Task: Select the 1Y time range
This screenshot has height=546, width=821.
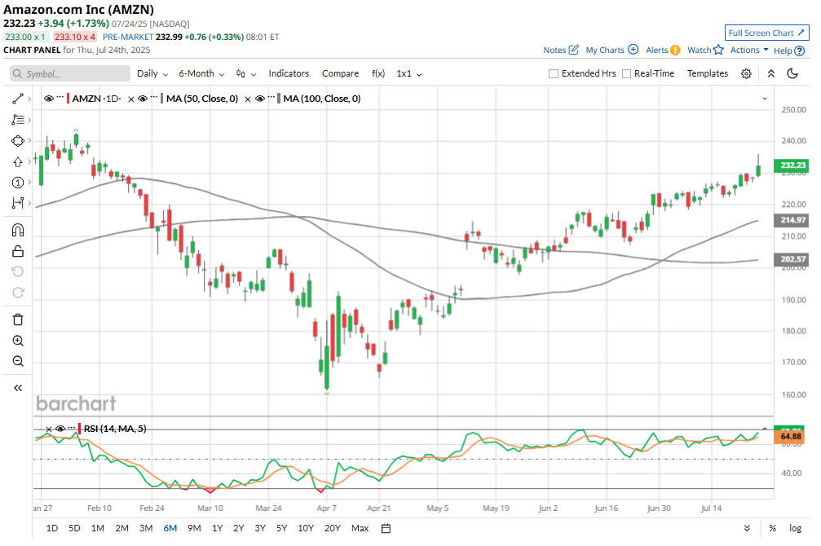Action: (218, 528)
